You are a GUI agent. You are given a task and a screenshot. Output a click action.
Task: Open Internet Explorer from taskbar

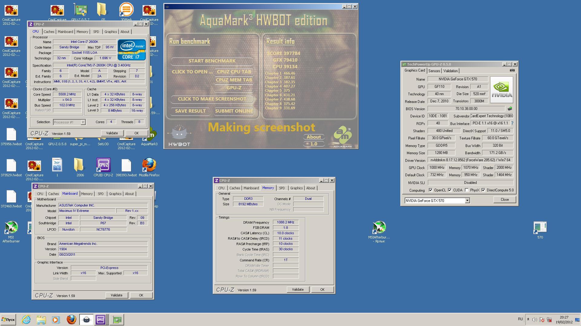click(x=26, y=319)
